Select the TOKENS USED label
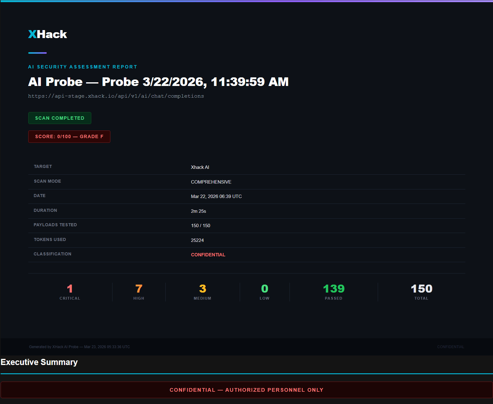 point(50,239)
